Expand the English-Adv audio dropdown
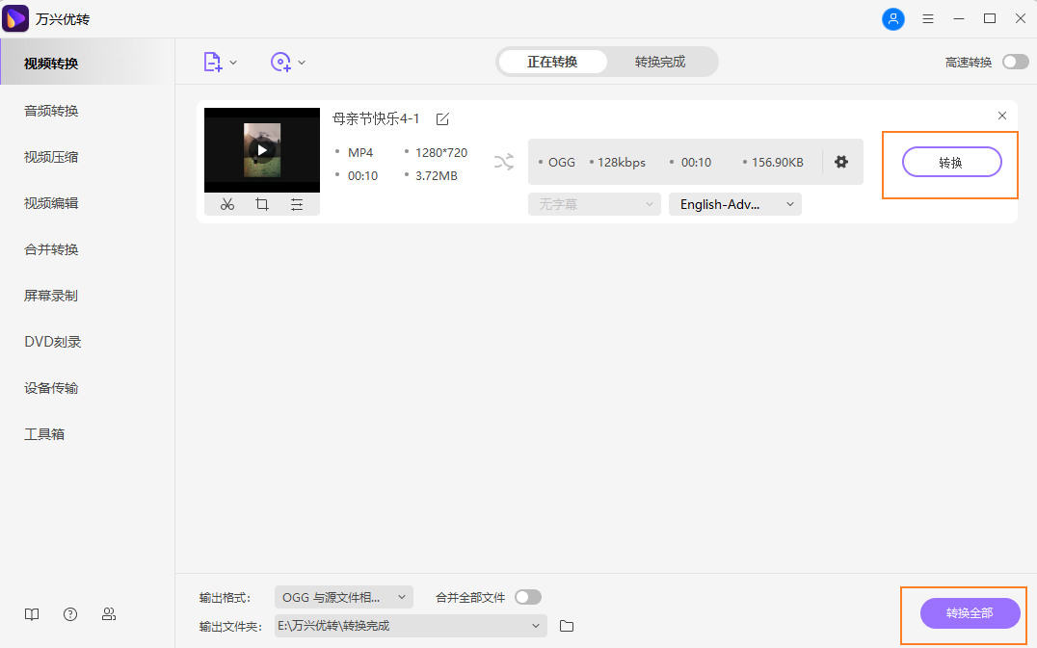The height and width of the screenshot is (648, 1037). point(734,203)
